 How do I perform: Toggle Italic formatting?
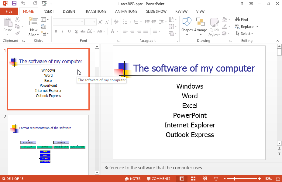[63, 31]
